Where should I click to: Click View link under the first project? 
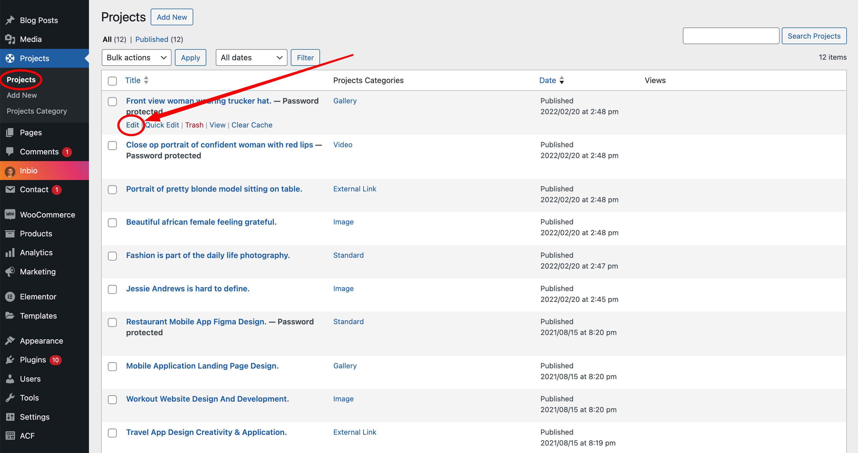[x=217, y=125]
